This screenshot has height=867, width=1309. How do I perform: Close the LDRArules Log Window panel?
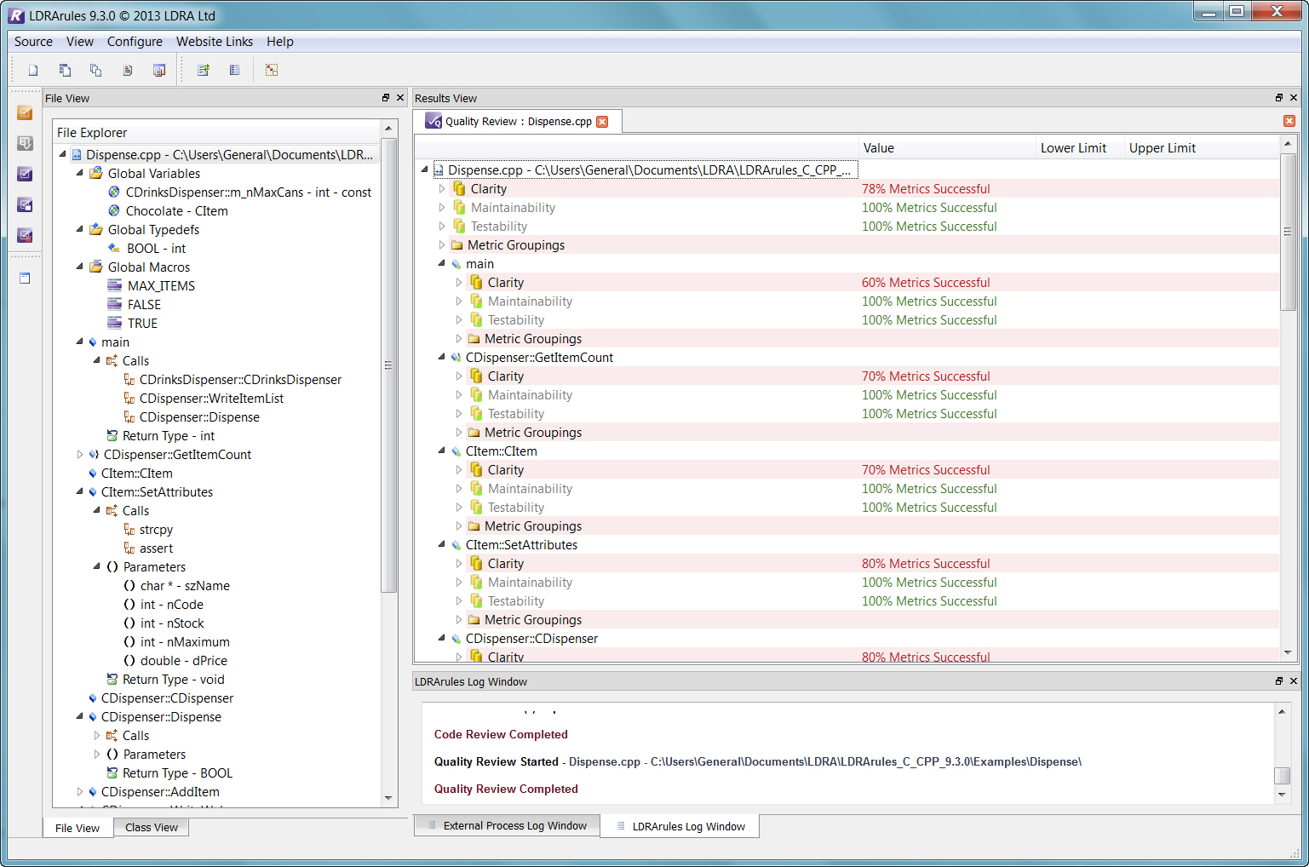pos(1294,681)
